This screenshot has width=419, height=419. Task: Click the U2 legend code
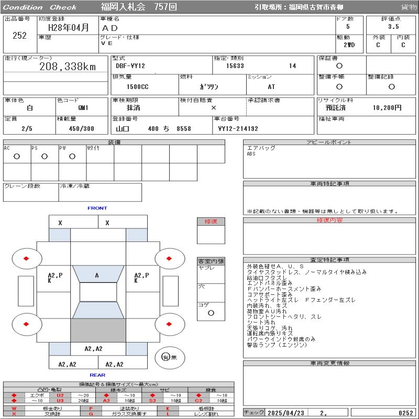click(x=60, y=395)
